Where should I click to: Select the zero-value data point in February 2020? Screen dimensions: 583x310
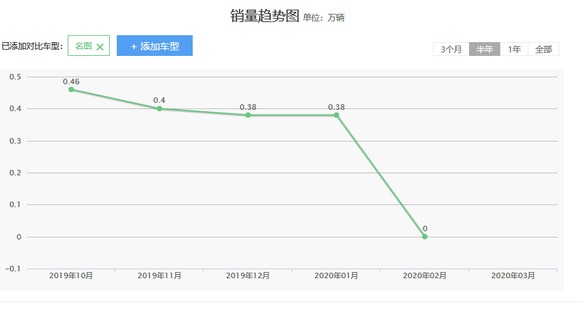coord(425,237)
